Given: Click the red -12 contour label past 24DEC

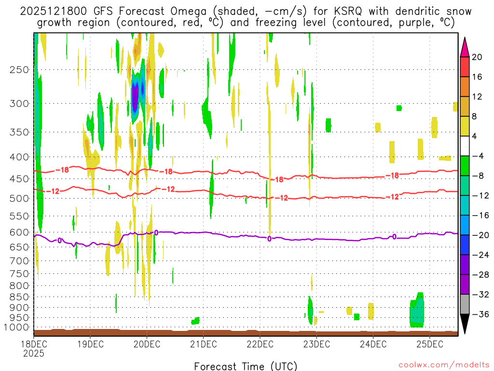Looking at the screenshot, I should tap(393, 197).
